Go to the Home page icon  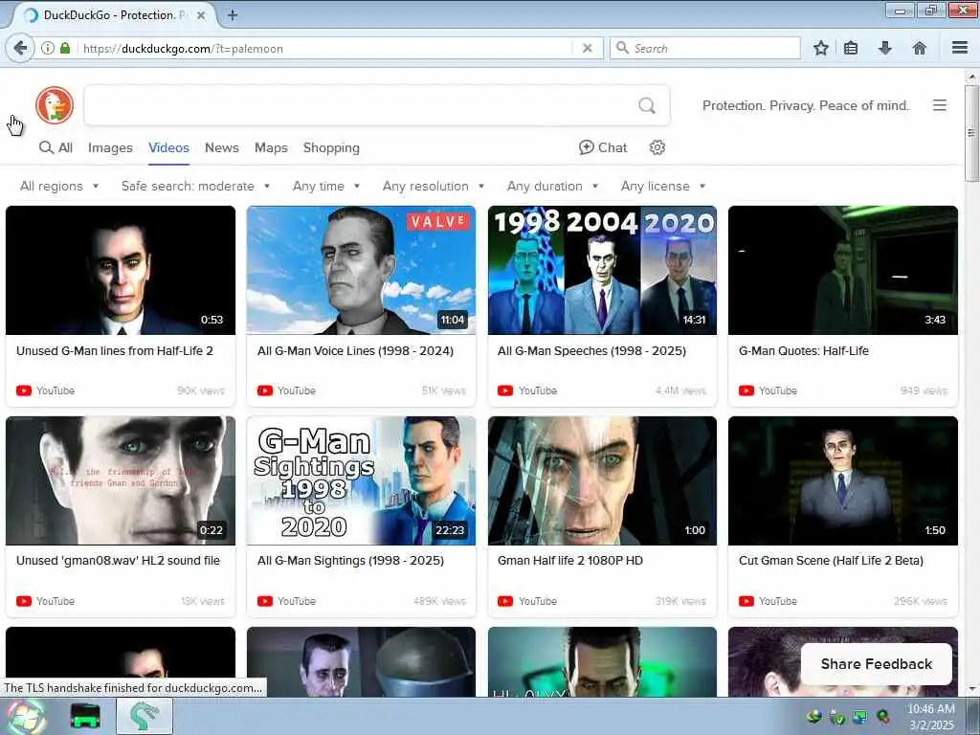(920, 48)
